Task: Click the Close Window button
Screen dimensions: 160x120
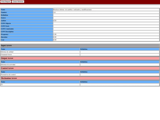Action: tap(18, 1)
